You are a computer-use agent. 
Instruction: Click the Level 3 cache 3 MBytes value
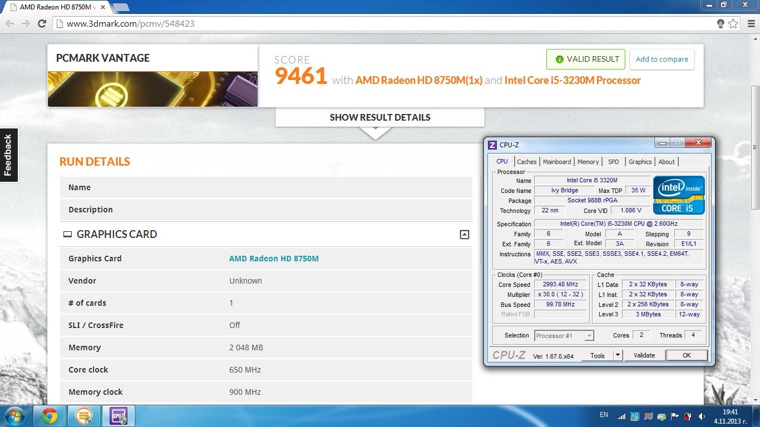coord(648,314)
